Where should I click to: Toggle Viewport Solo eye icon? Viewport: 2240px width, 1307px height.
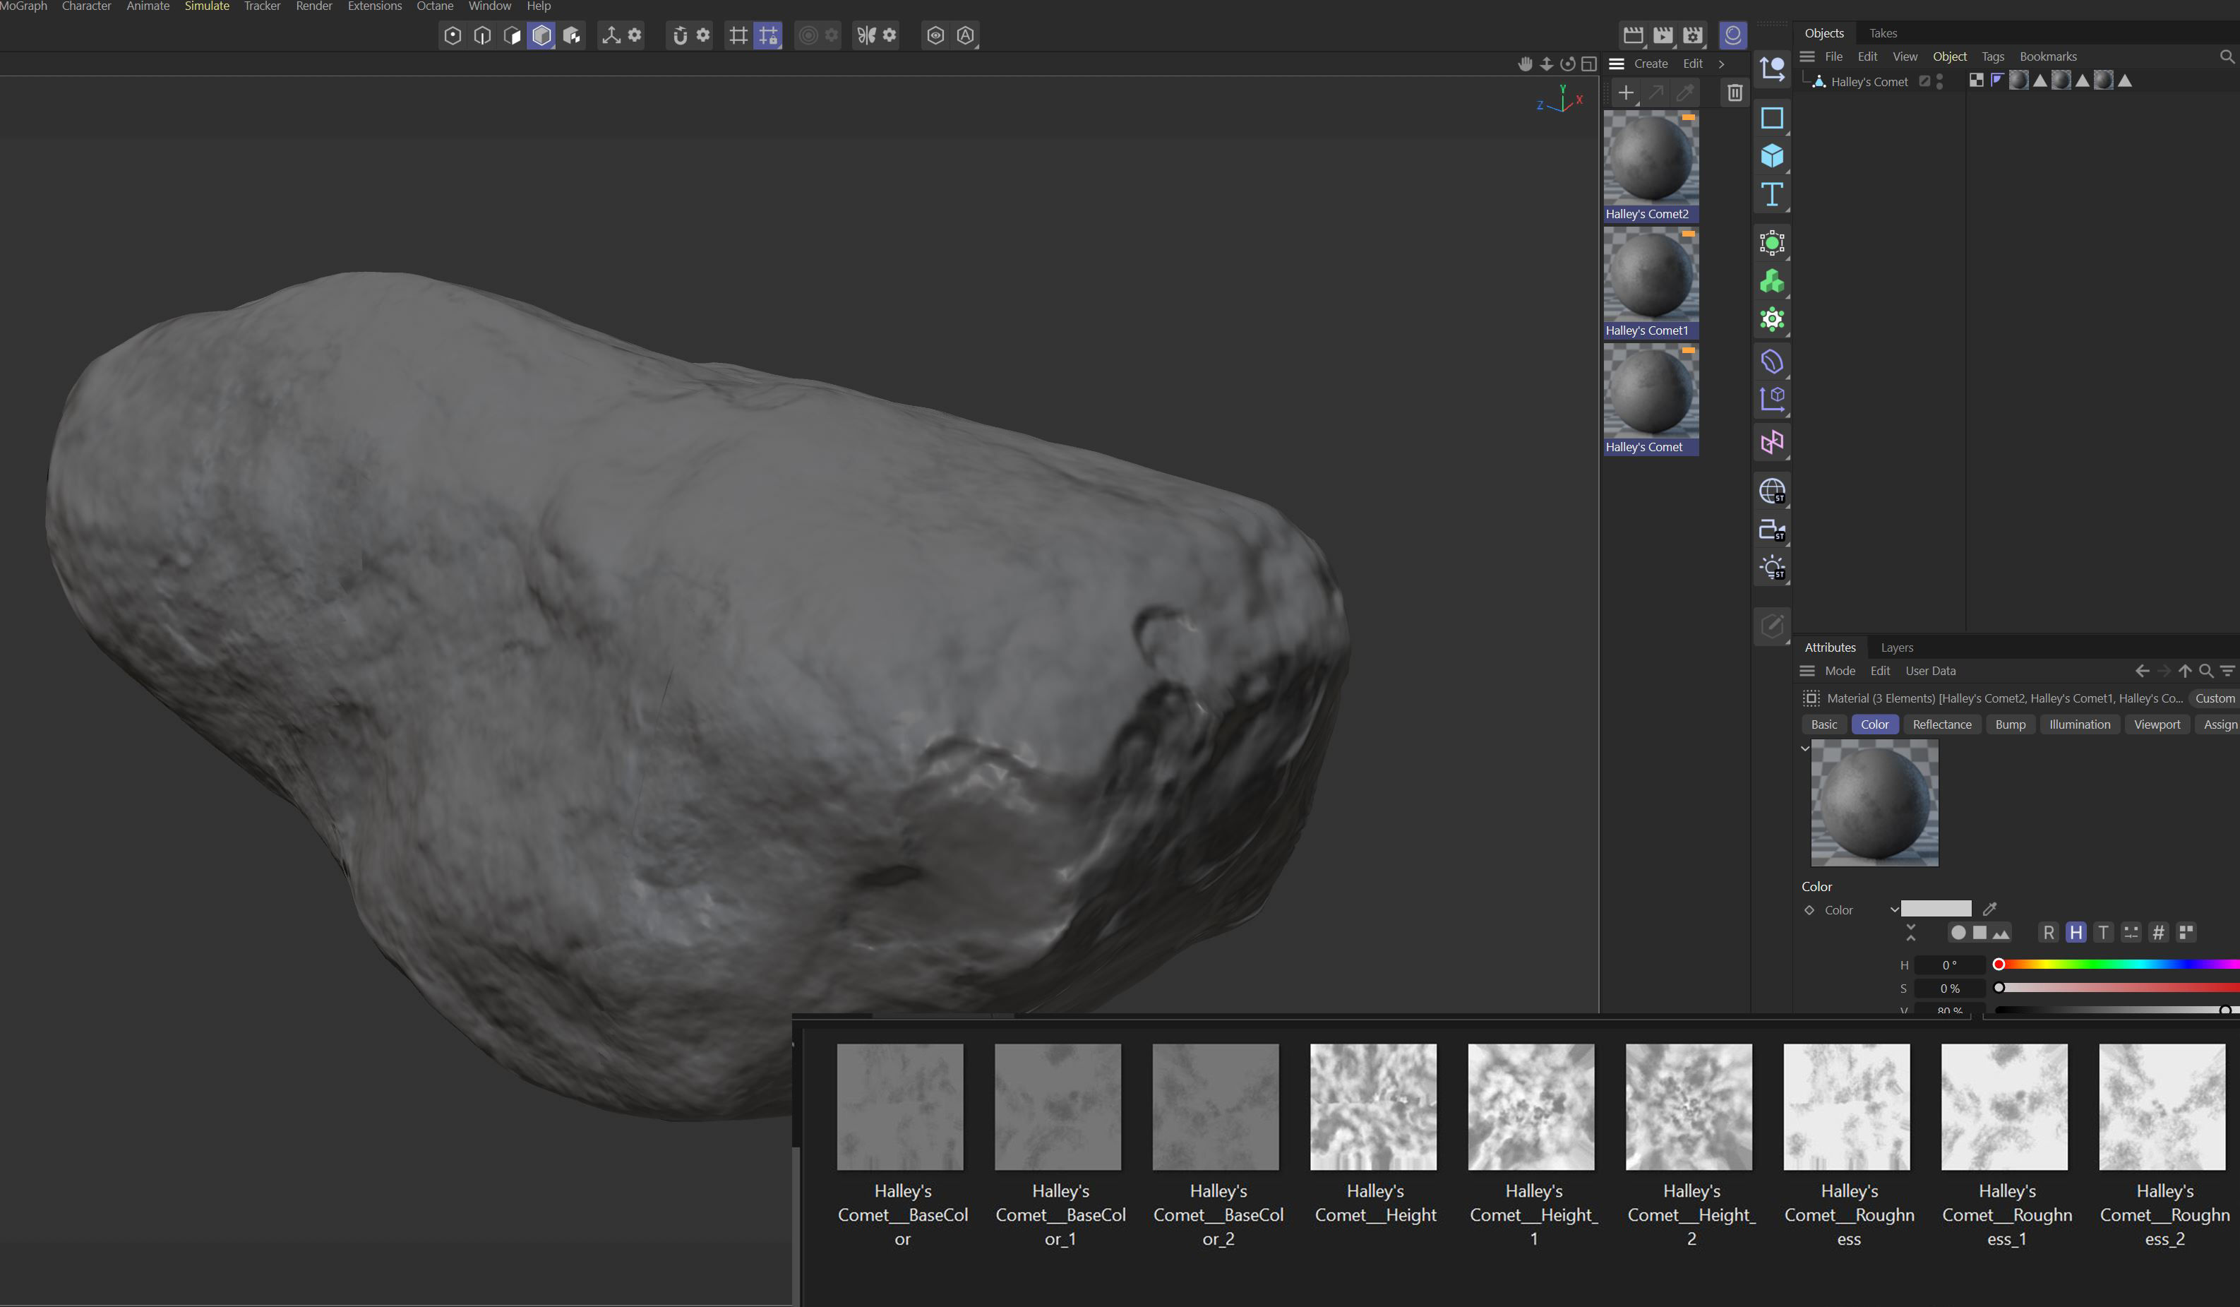pyautogui.click(x=935, y=35)
